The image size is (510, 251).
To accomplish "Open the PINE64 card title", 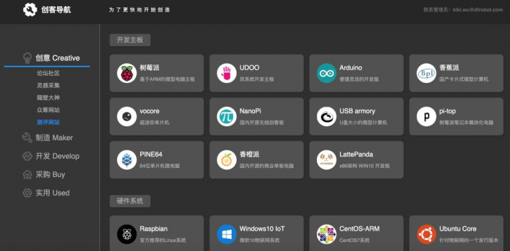I will pos(151,154).
